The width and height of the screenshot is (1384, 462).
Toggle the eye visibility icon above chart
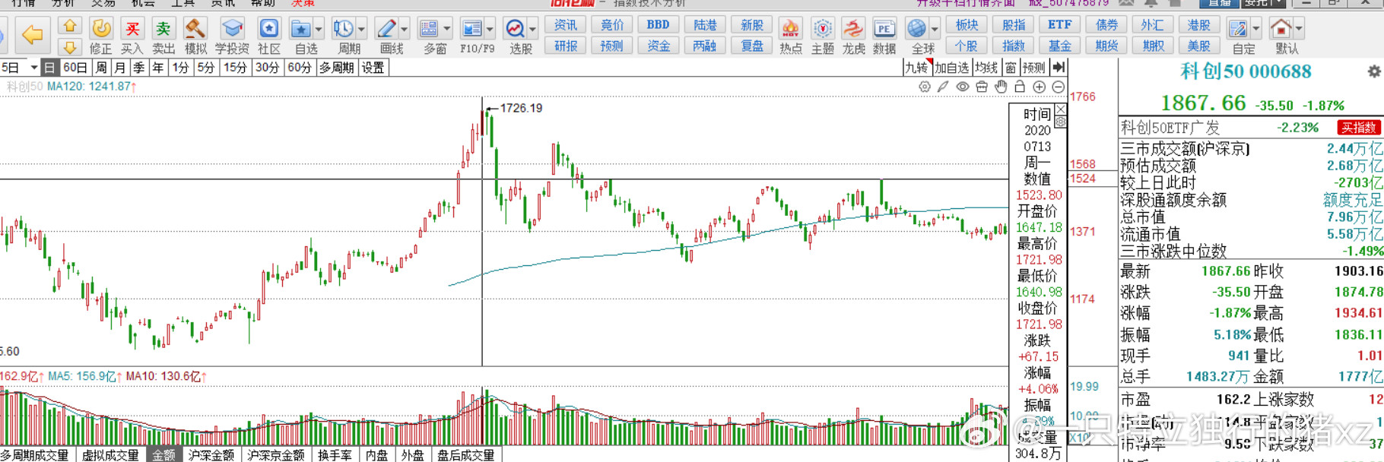(963, 87)
